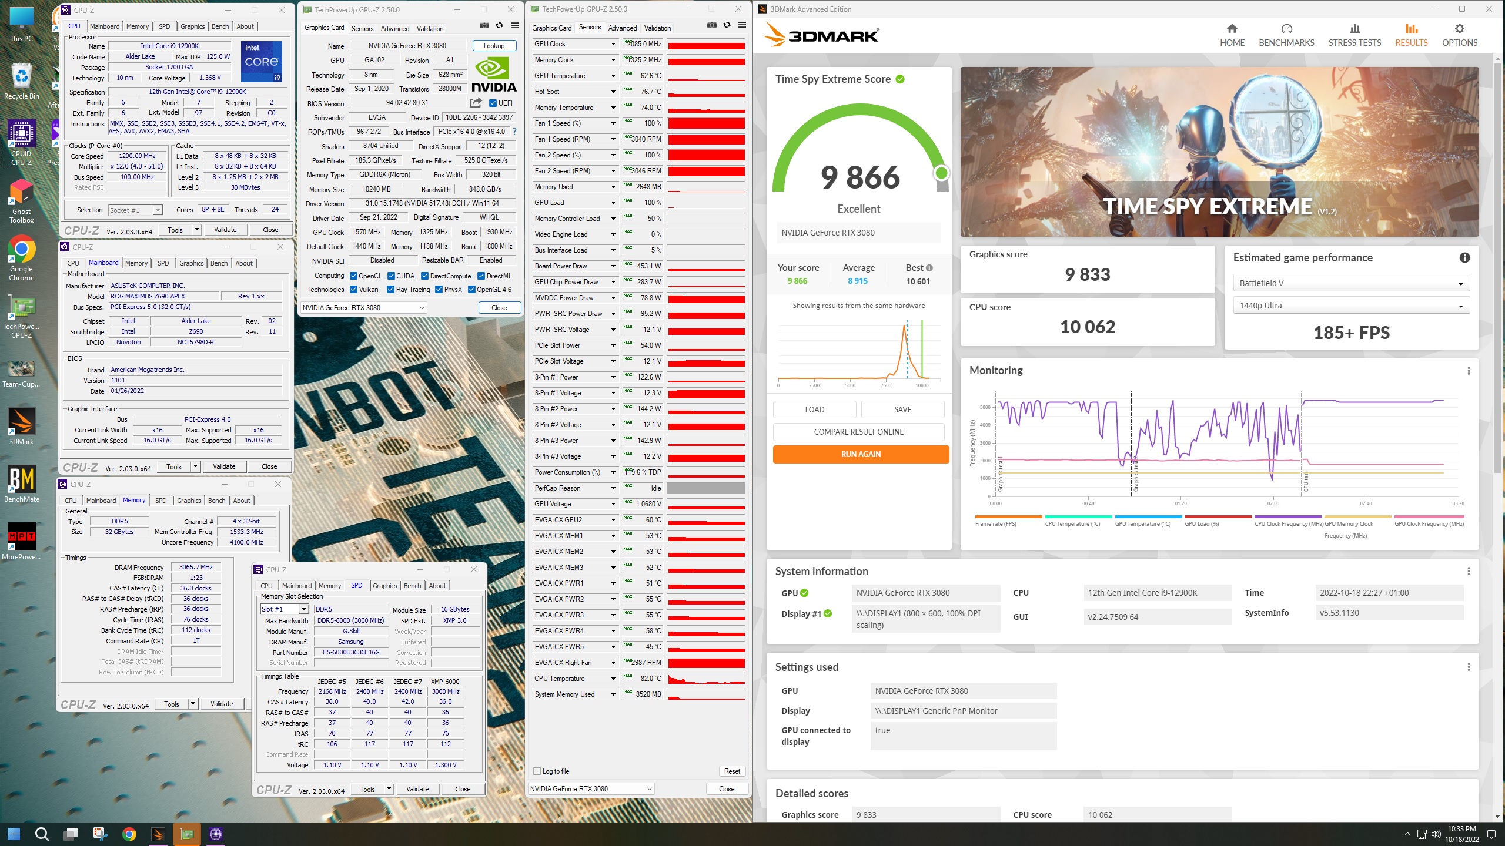Viewport: 1505px width, 846px height.
Task: Click the GPU Temperature sensor graph bar
Action: click(x=706, y=76)
